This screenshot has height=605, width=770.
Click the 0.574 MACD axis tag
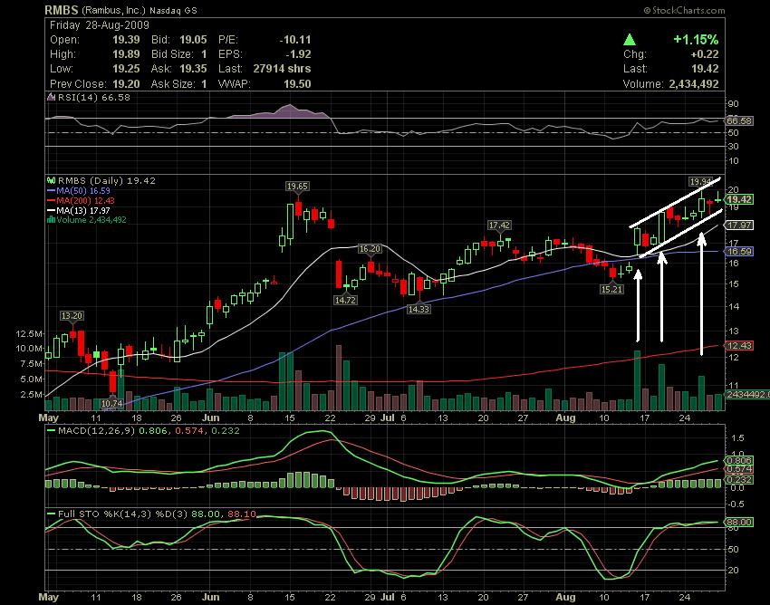pos(739,470)
